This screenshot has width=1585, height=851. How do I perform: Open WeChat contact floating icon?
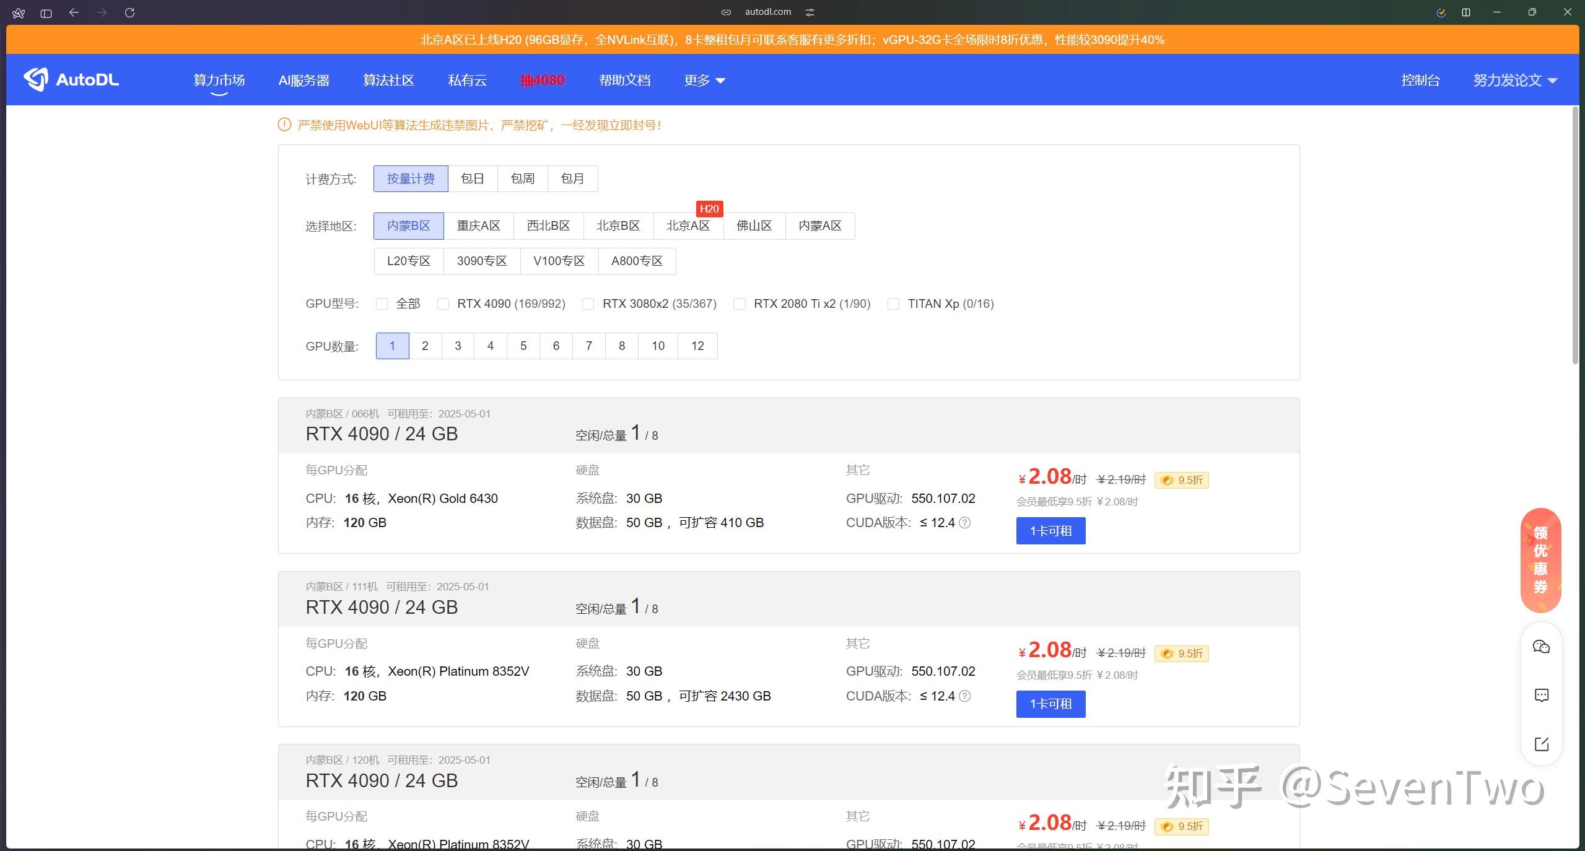coord(1541,647)
